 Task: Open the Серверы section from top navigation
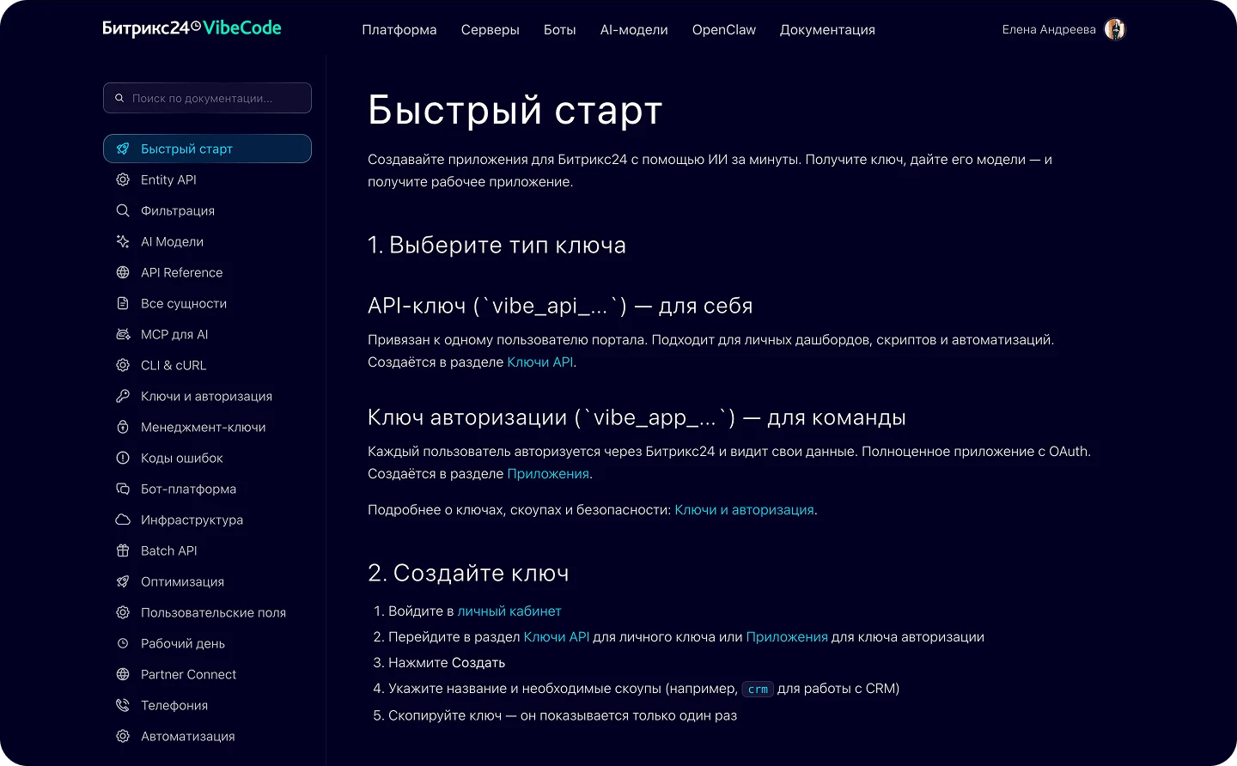click(490, 29)
